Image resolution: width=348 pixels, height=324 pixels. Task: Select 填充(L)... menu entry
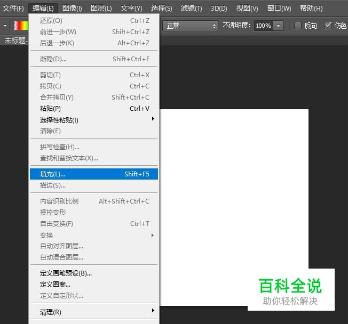(x=94, y=174)
